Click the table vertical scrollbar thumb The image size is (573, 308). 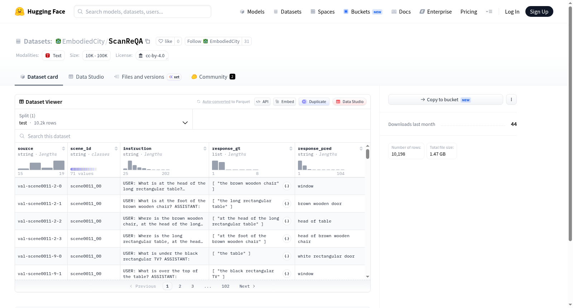coord(367,154)
